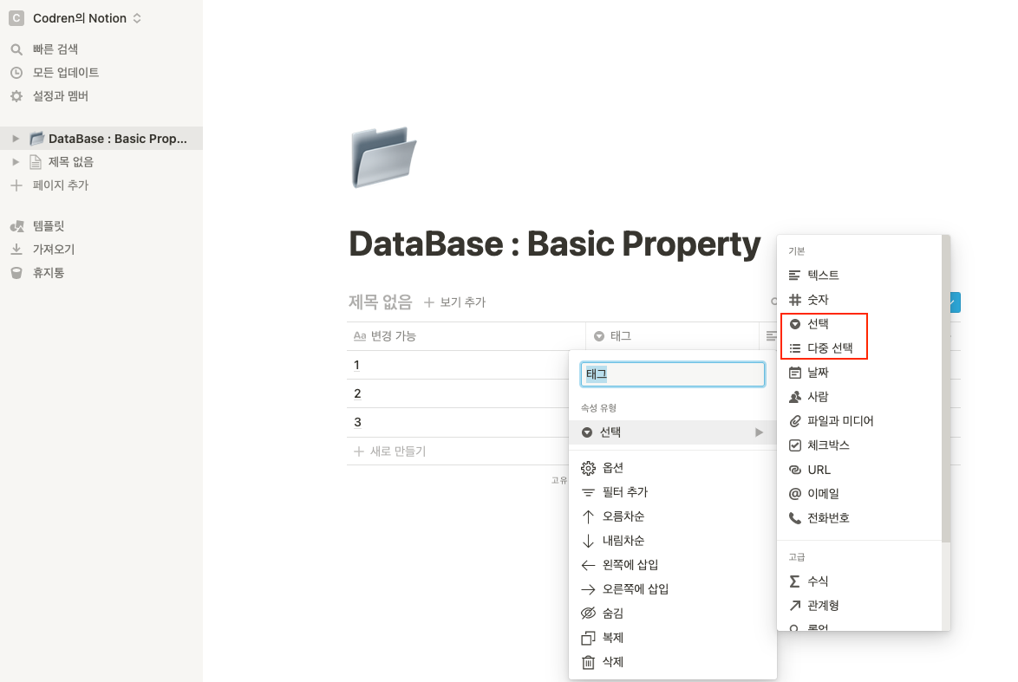The image size is (1018, 682).
Task: Click the sigma icon for 수식
Action: (x=794, y=581)
